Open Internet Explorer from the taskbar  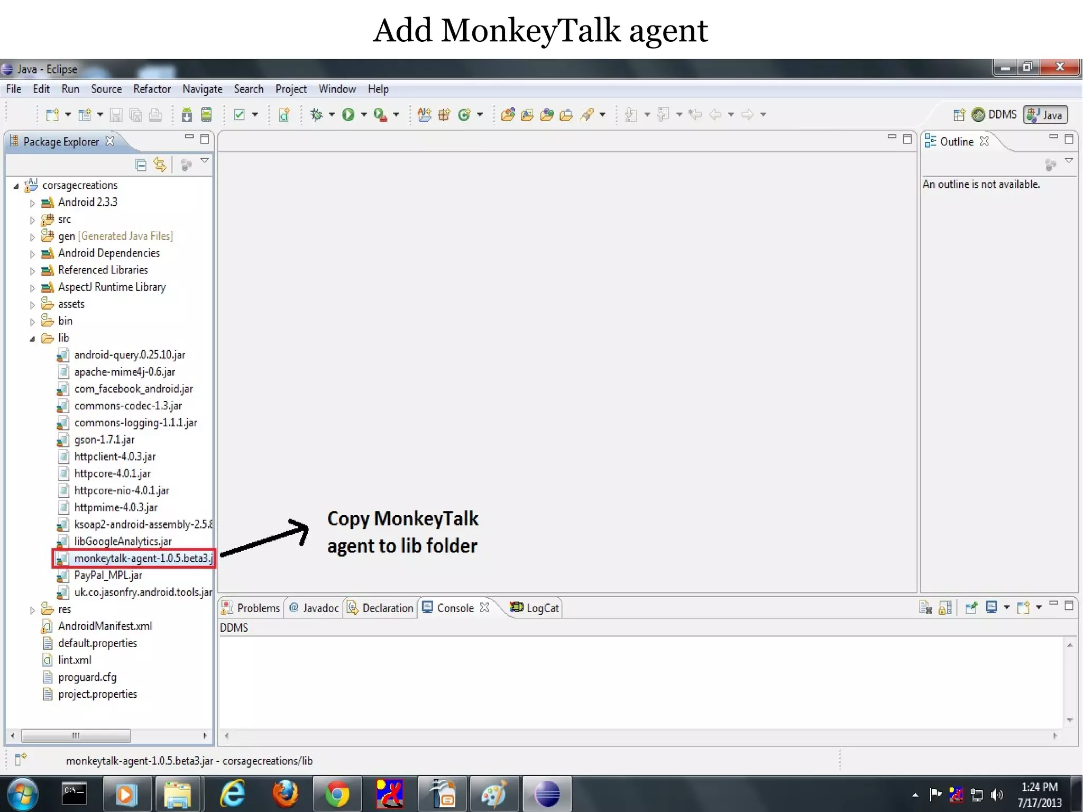(x=233, y=793)
